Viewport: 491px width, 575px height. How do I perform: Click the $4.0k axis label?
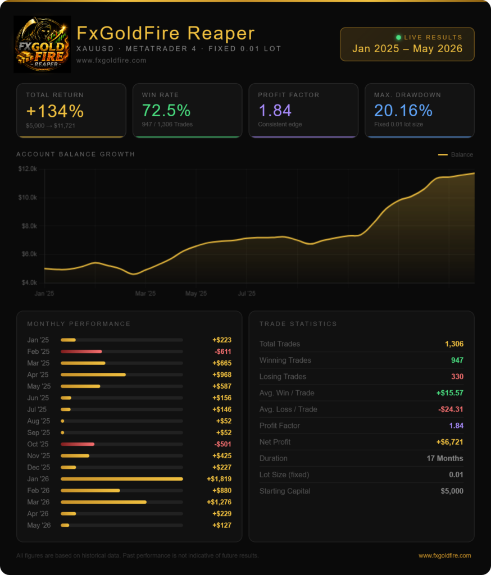coord(29,282)
